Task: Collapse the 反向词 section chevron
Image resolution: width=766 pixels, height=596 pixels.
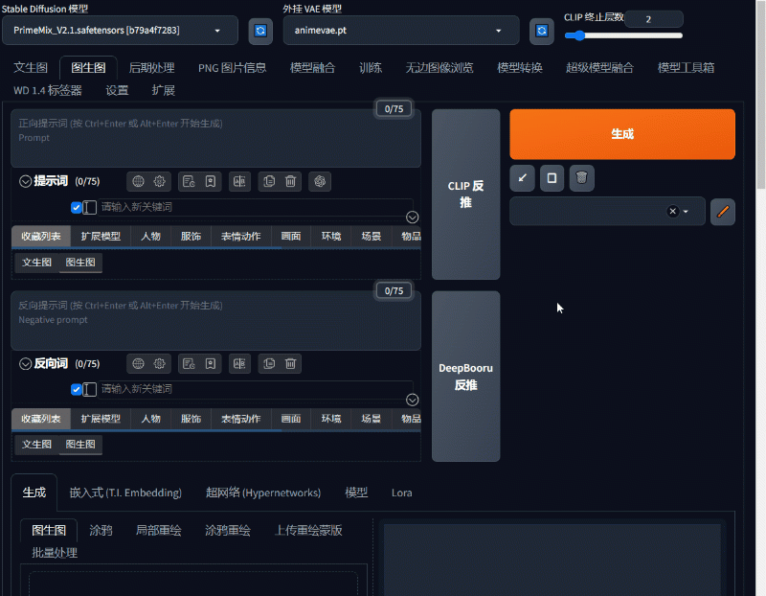Action: pyautogui.click(x=26, y=364)
